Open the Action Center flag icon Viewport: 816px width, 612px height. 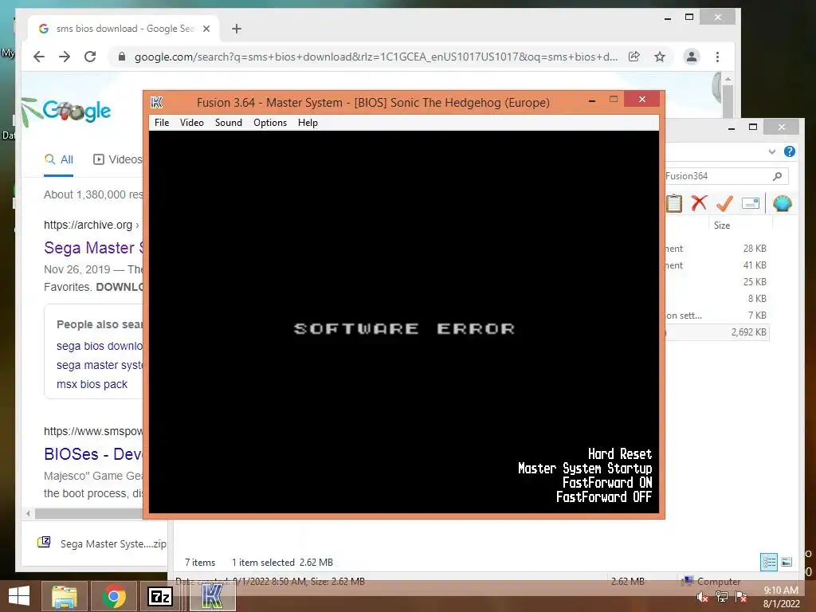point(741,597)
